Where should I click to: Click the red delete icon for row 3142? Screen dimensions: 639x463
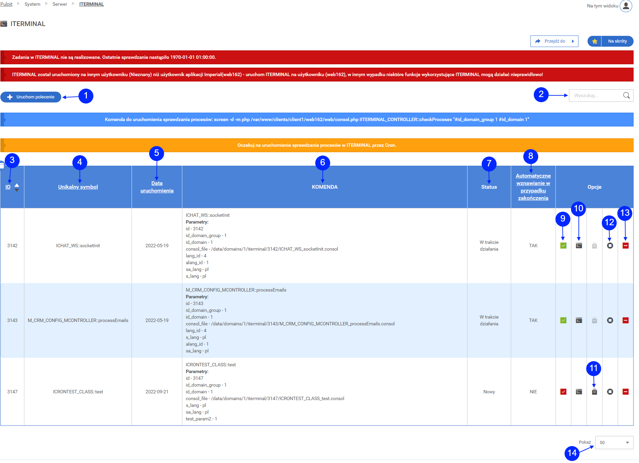point(625,246)
